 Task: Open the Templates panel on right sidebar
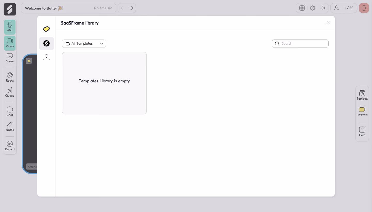point(362,111)
